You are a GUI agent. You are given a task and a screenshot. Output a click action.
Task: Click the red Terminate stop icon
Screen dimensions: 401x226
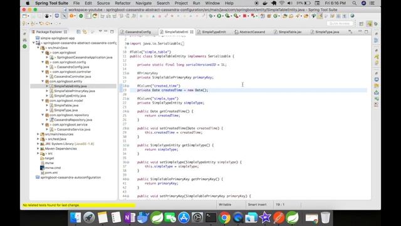click(245, 16)
